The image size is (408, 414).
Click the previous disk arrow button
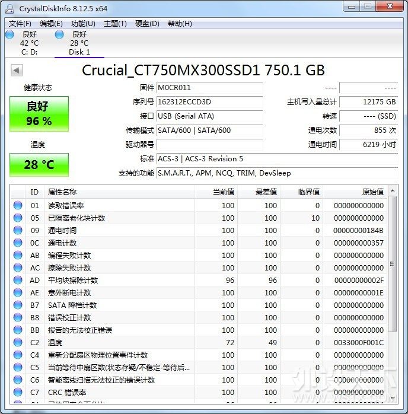pyautogui.click(x=17, y=70)
